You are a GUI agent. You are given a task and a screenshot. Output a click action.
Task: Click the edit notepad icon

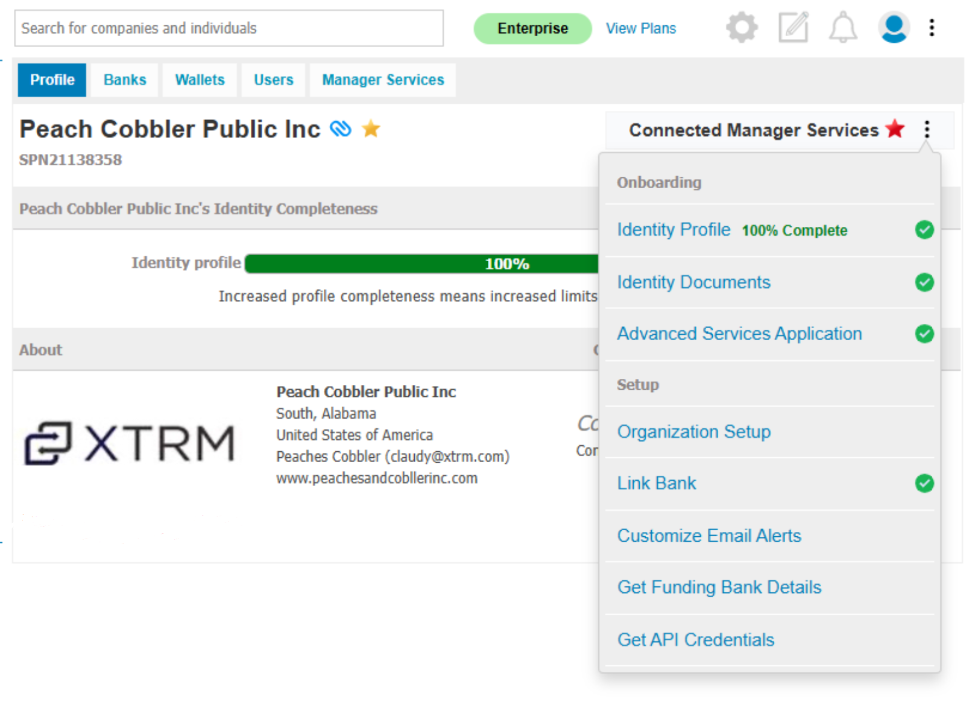tap(793, 28)
